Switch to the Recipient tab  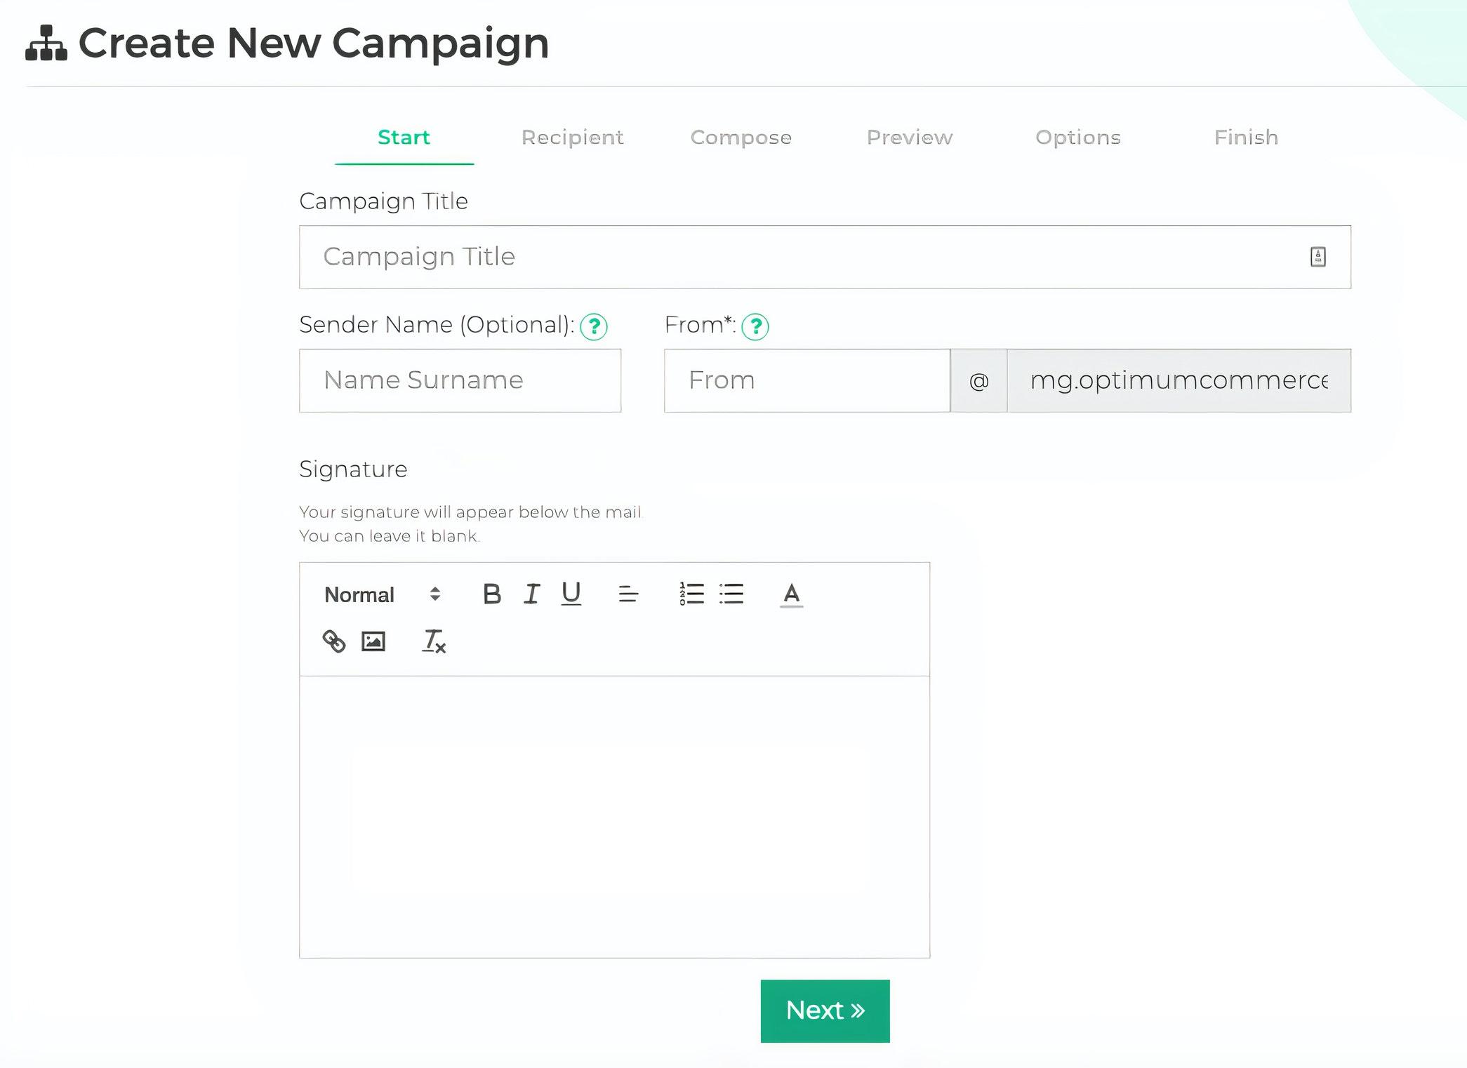point(573,138)
